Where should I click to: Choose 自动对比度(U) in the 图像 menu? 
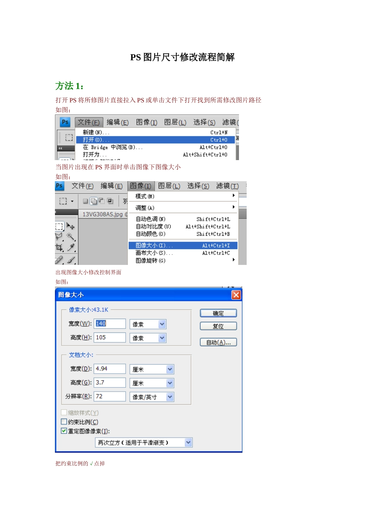(184, 227)
